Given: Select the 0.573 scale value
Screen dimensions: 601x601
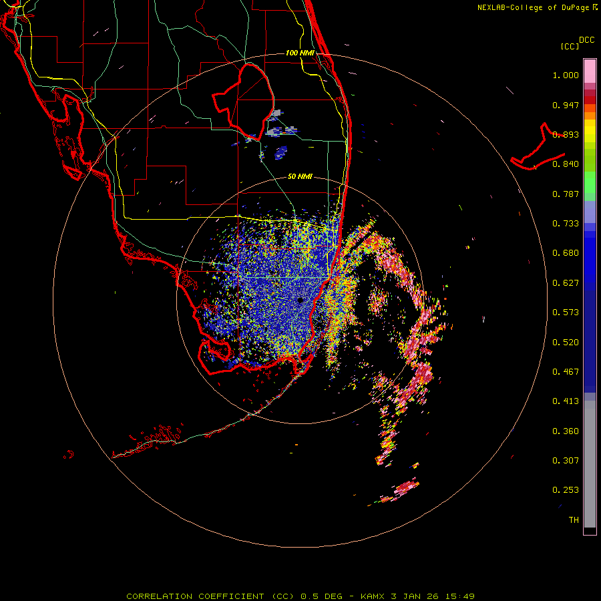Looking at the screenshot, I should tap(566, 313).
